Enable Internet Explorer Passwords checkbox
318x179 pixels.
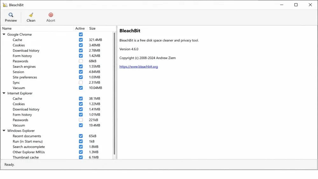81,120
